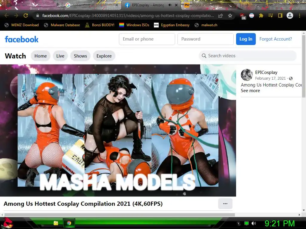This screenshot has width=306, height=229.
Task: View site info via the padlock icon
Action: 38,16
